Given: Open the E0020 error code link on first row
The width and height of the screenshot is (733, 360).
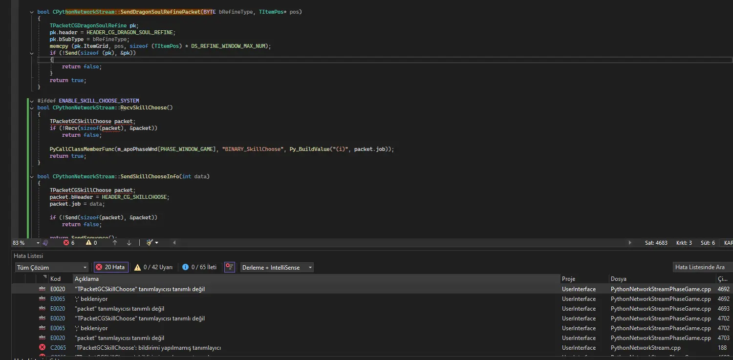Looking at the screenshot, I should point(58,289).
